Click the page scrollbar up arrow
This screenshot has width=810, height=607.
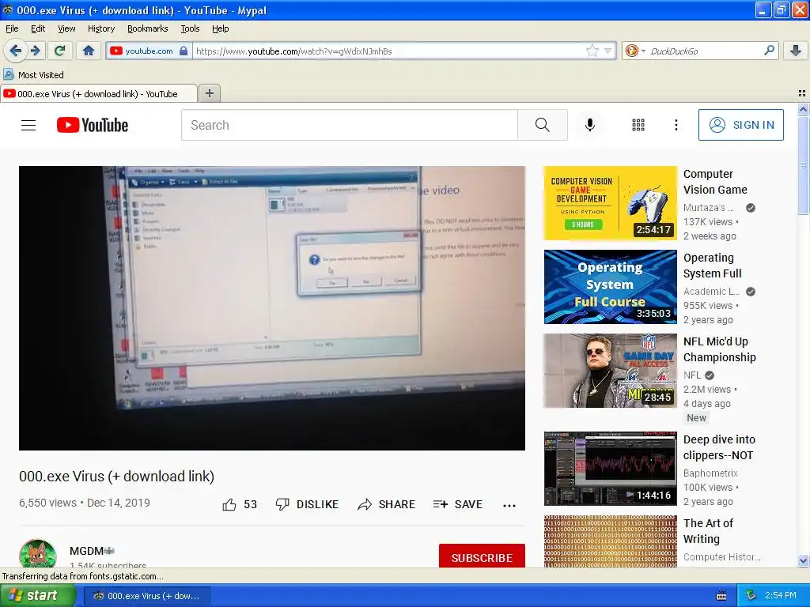point(803,109)
